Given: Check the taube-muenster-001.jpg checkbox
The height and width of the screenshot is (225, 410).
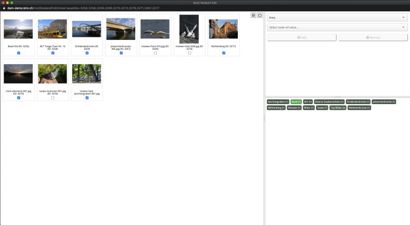Looking at the screenshot, I should click(53, 97).
